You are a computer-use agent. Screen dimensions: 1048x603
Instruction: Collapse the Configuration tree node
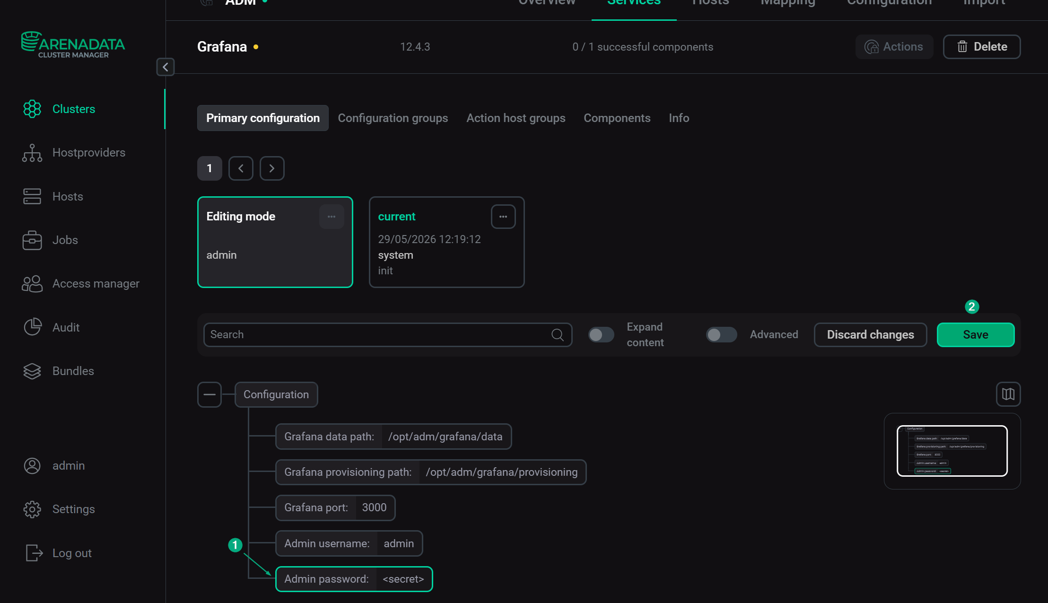click(x=210, y=394)
